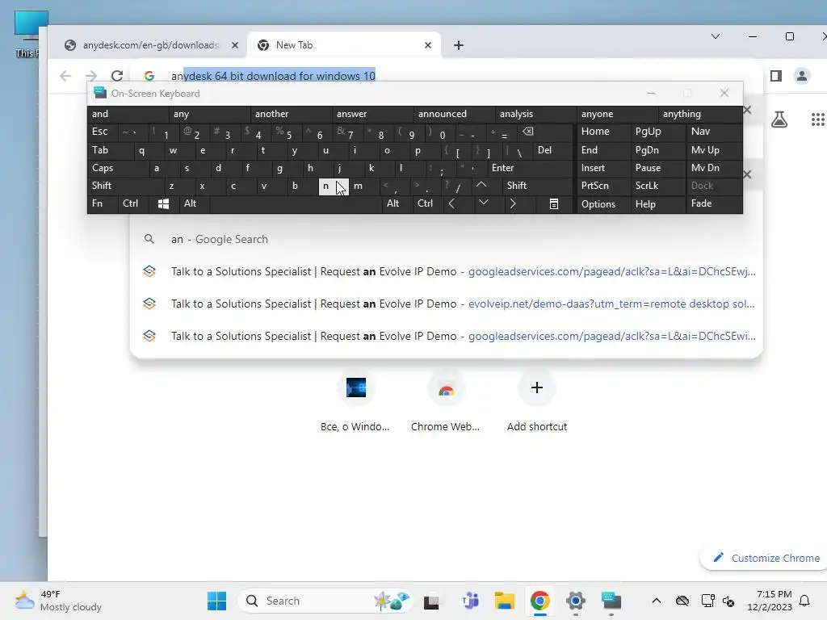Click the Windows logo key on On-Screen Keyboard
Screen dimensions: 827x620
tap(163, 203)
